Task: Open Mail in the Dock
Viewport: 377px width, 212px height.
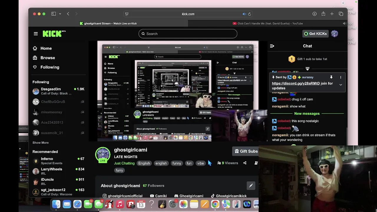Action: 67,204
